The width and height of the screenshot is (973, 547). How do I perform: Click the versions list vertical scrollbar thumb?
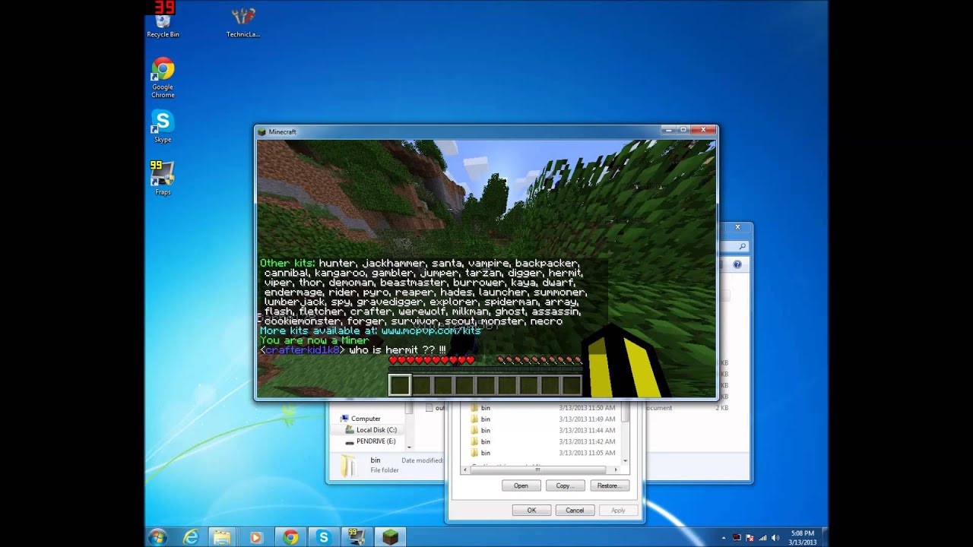pyautogui.click(x=626, y=412)
